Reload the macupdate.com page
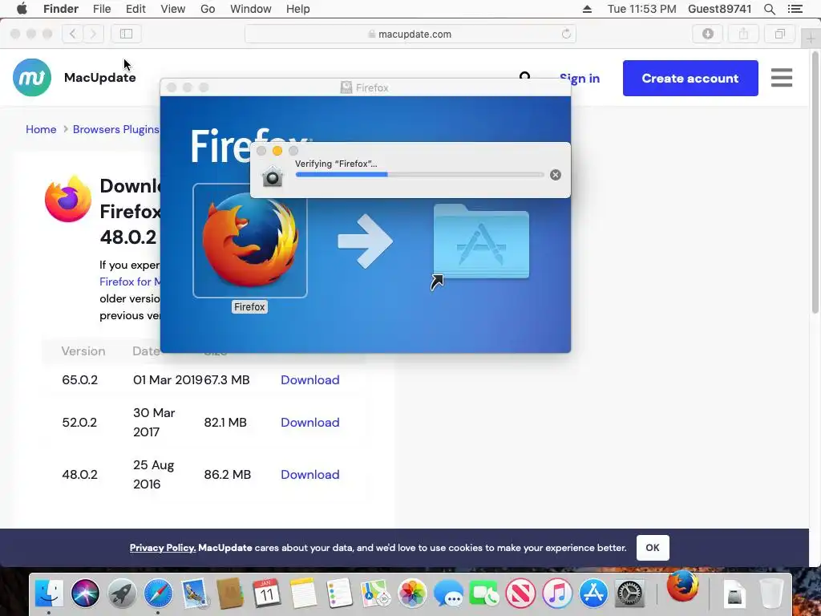This screenshot has width=821, height=616. pyautogui.click(x=566, y=34)
